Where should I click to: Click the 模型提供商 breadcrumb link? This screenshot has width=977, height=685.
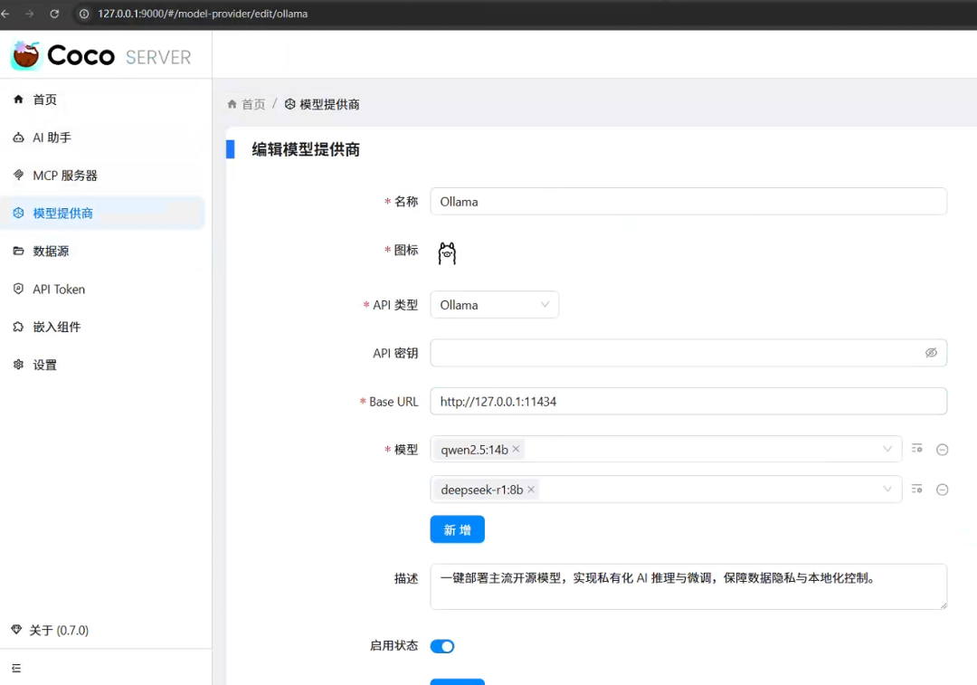tap(329, 104)
